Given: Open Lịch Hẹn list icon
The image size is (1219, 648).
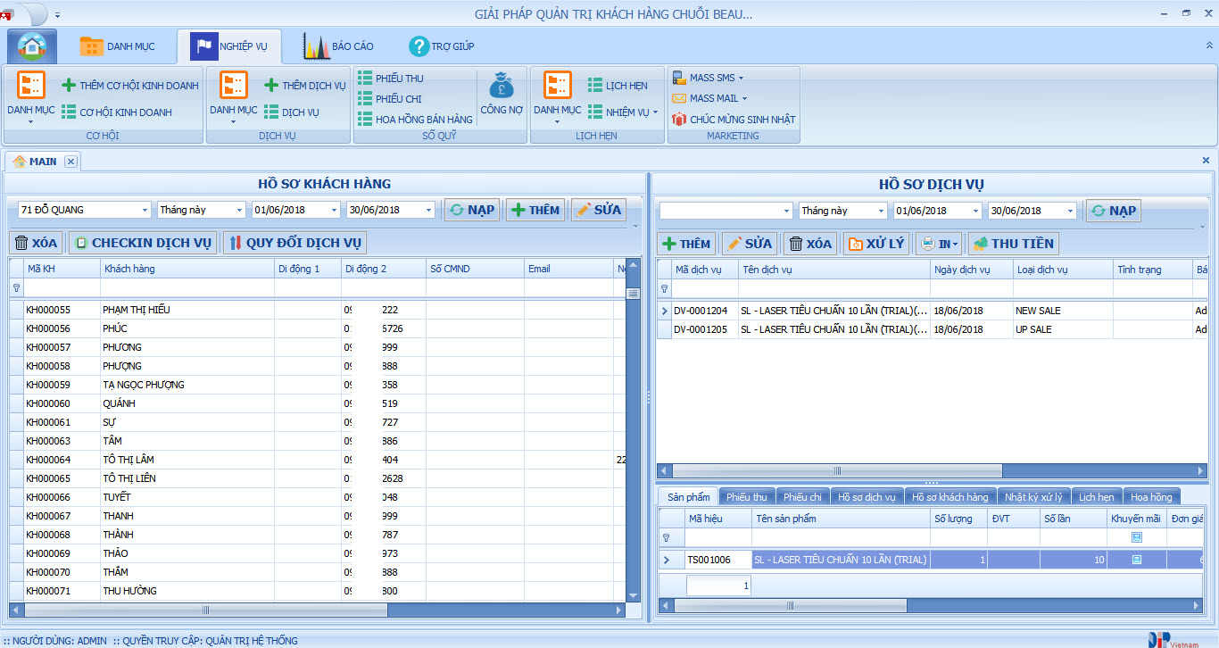Looking at the screenshot, I should click(x=595, y=86).
